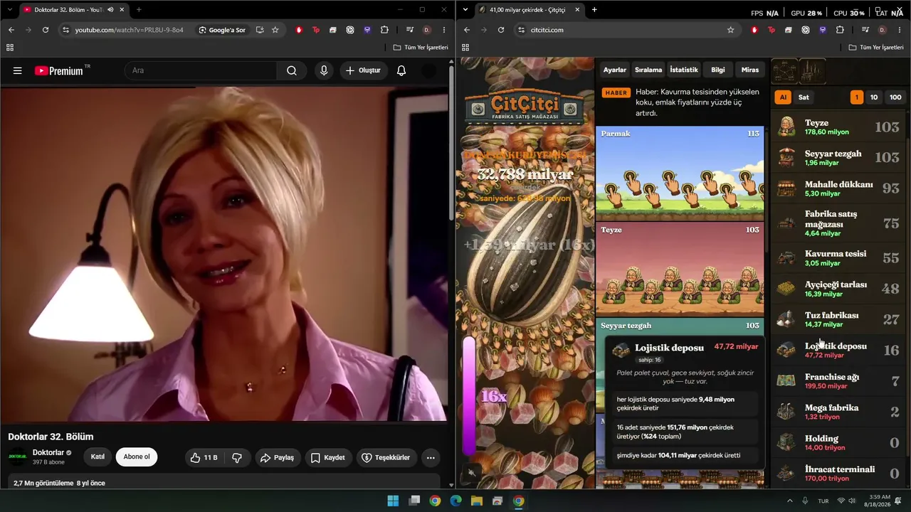Open Task View on the taskbar
This screenshot has height=512, width=911.
pyautogui.click(x=414, y=501)
